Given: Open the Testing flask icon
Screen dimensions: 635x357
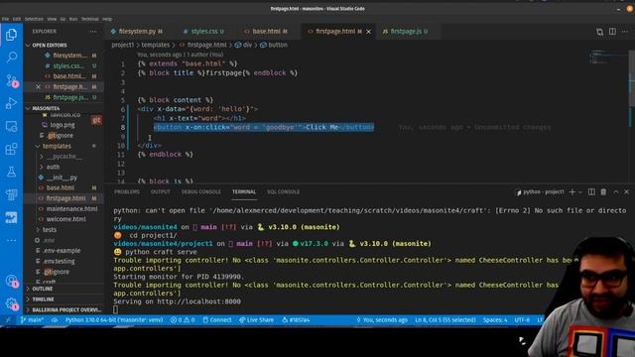Looking at the screenshot, I should click(11, 172).
